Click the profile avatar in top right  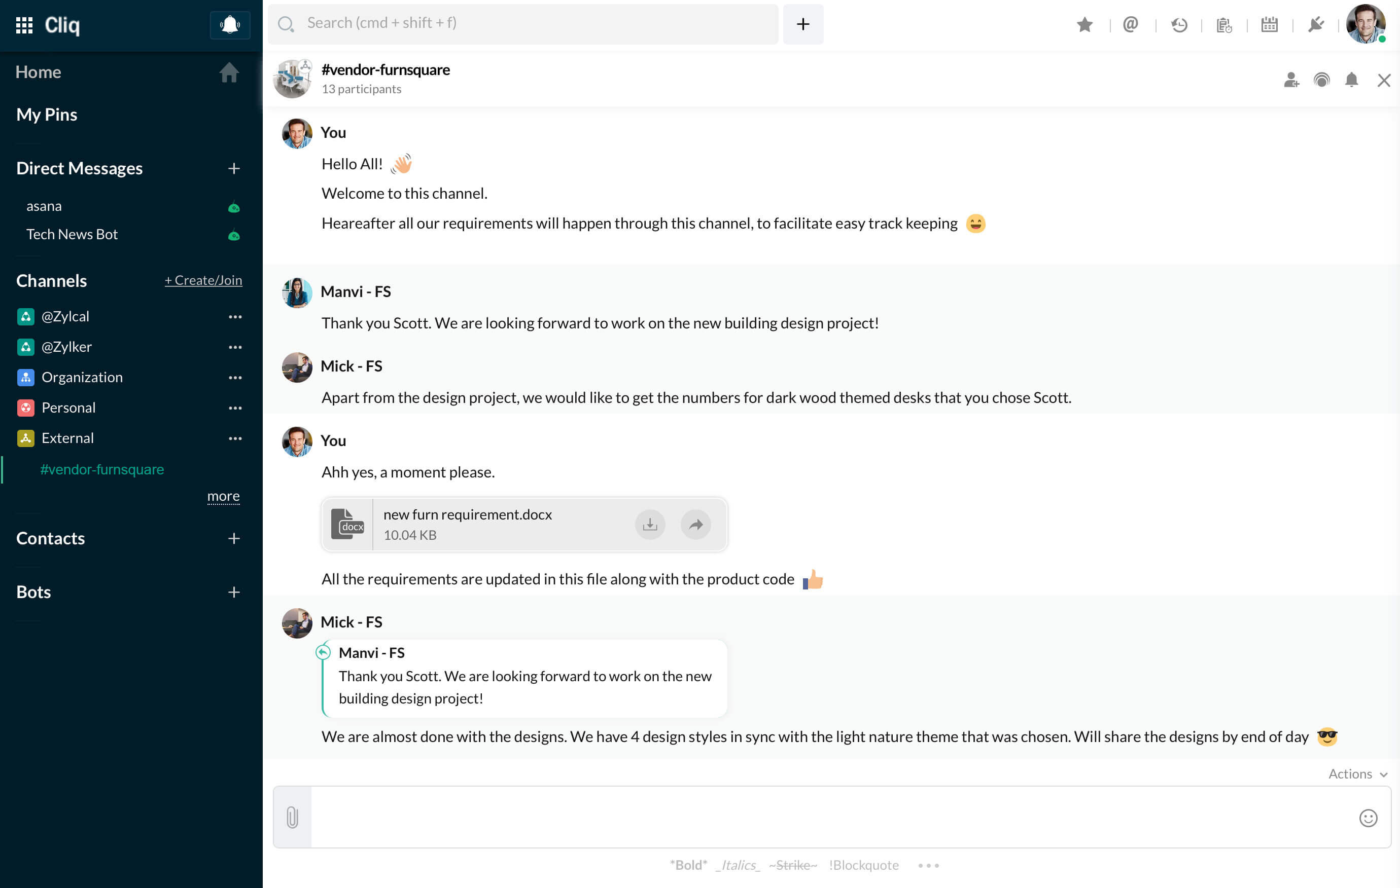coord(1366,24)
